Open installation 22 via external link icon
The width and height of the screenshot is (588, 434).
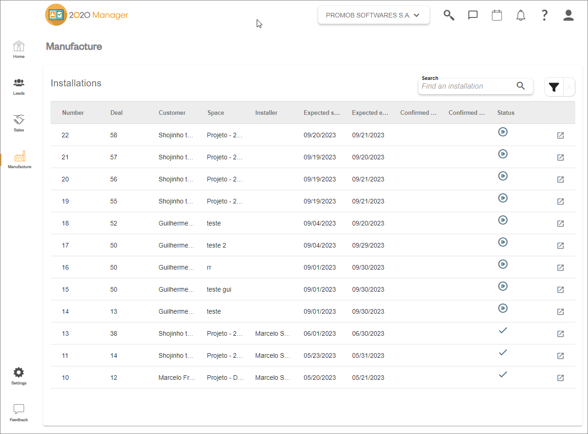pyautogui.click(x=560, y=135)
